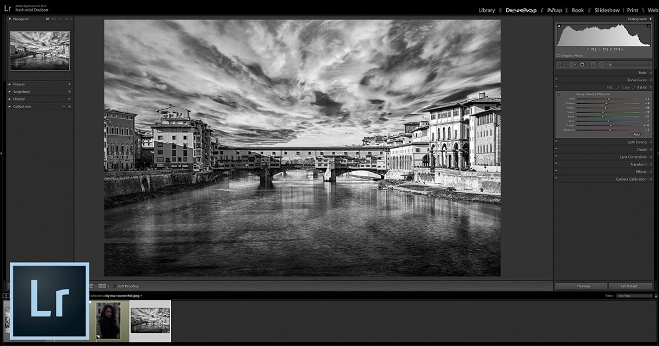Expand the History panel
659x346 pixels.
click(10, 99)
